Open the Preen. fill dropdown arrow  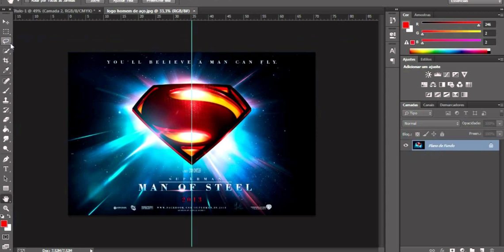(500, 134)
